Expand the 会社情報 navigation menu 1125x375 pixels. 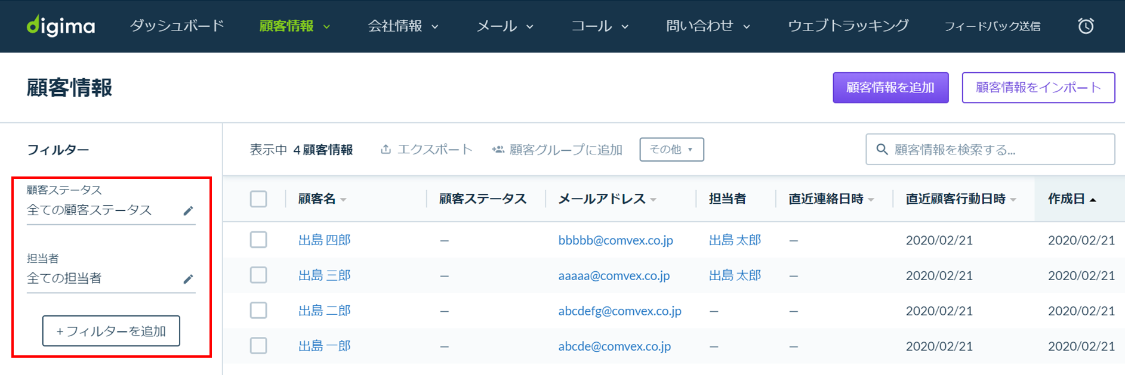point(403,26)
